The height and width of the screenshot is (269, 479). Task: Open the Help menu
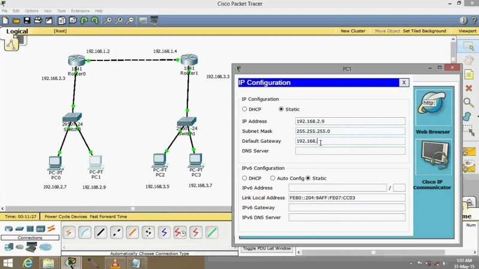[x=99, y=11]
